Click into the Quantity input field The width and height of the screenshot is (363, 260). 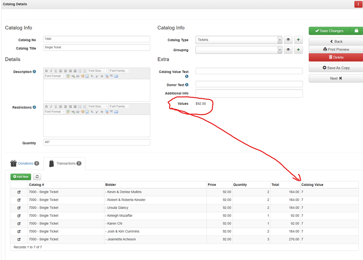click(x=97, y=142)
